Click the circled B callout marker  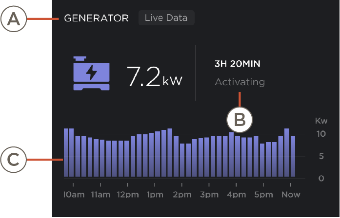click(x=240, y=119)
